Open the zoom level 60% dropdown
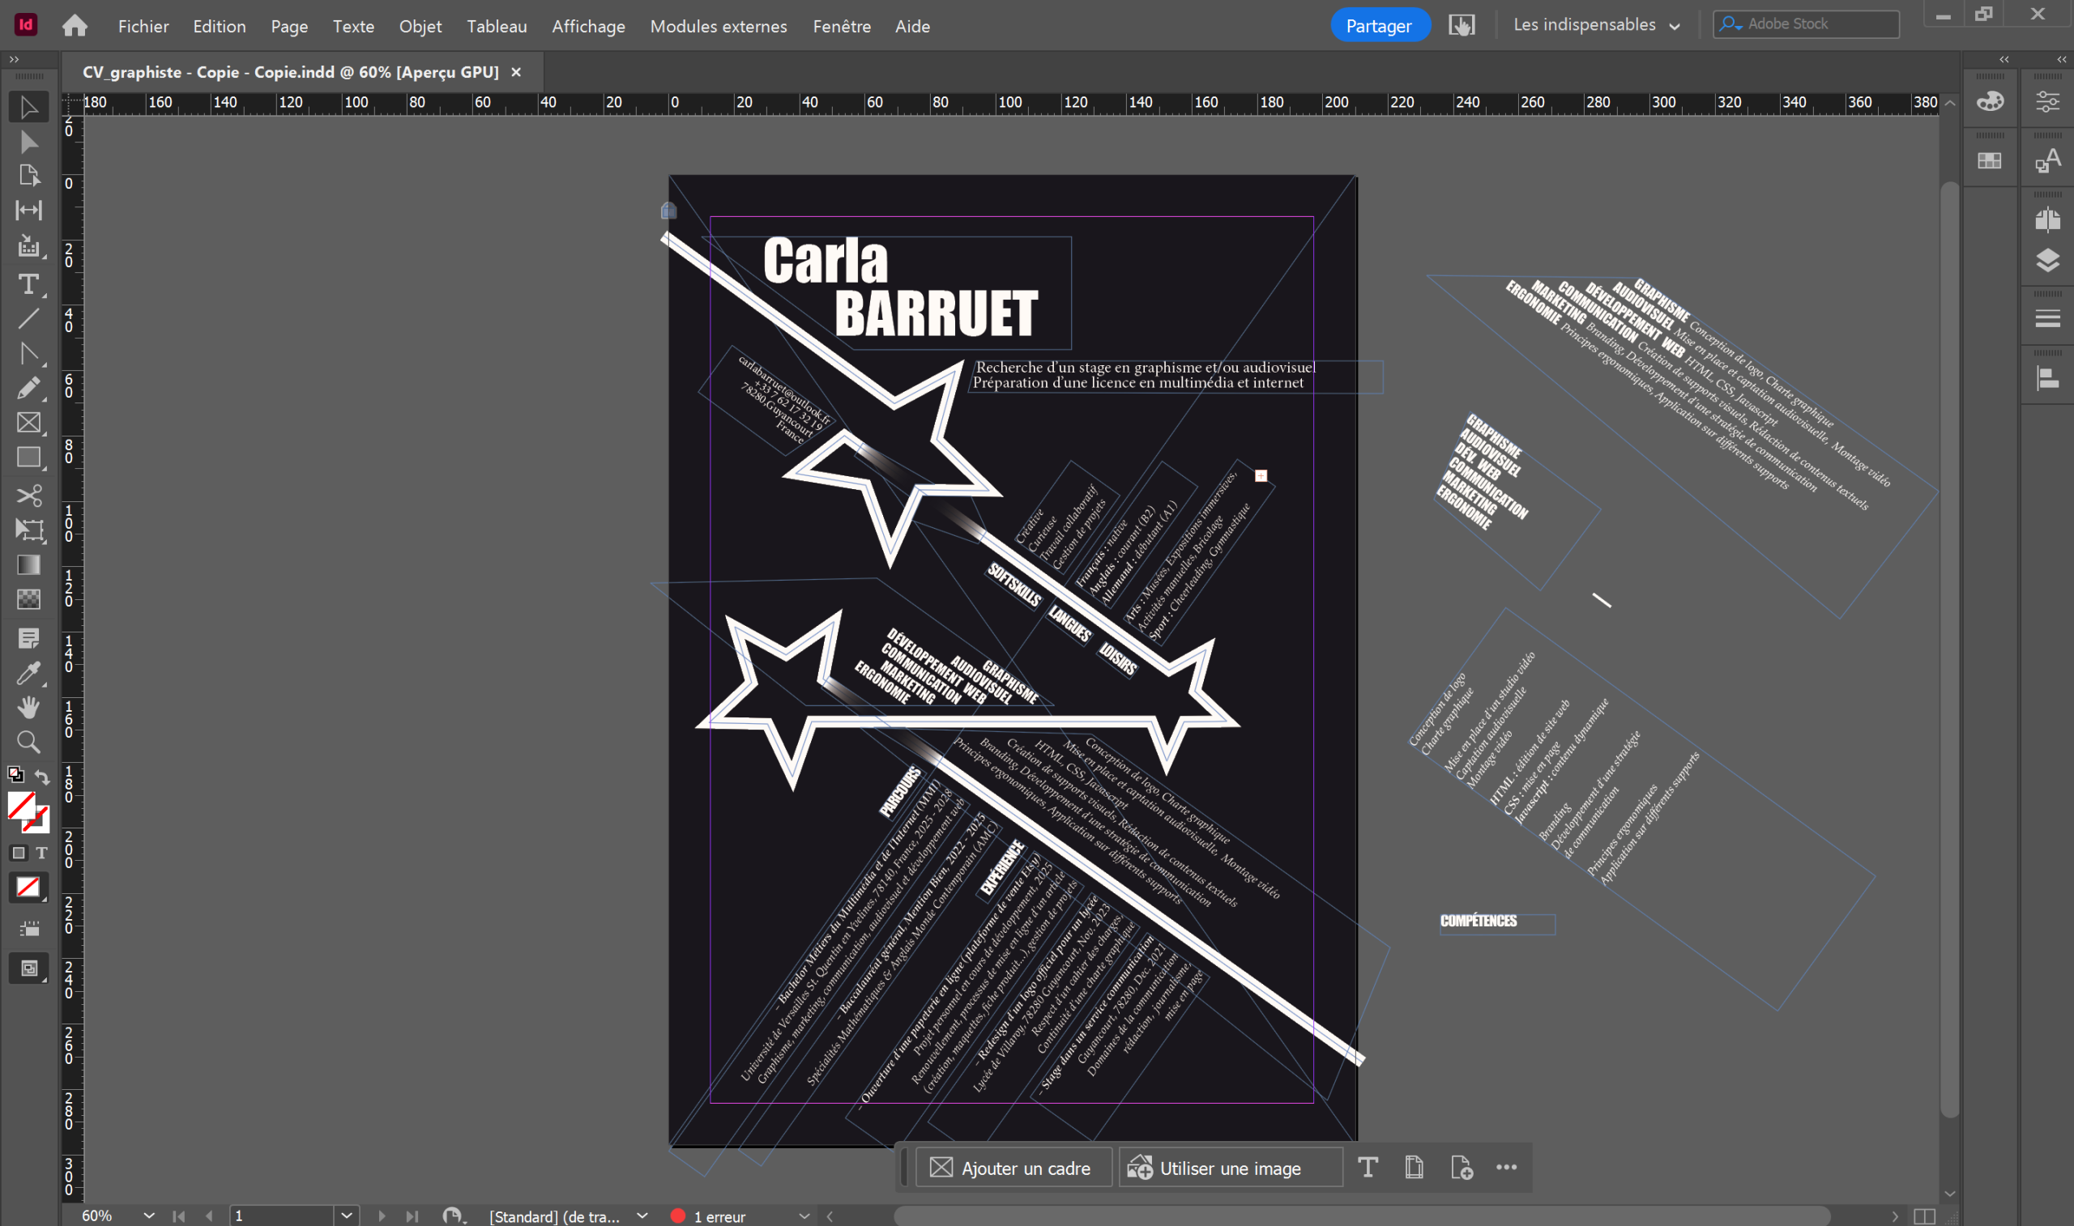This screenshot has height=1226, width=2074. pos(148,1215)
